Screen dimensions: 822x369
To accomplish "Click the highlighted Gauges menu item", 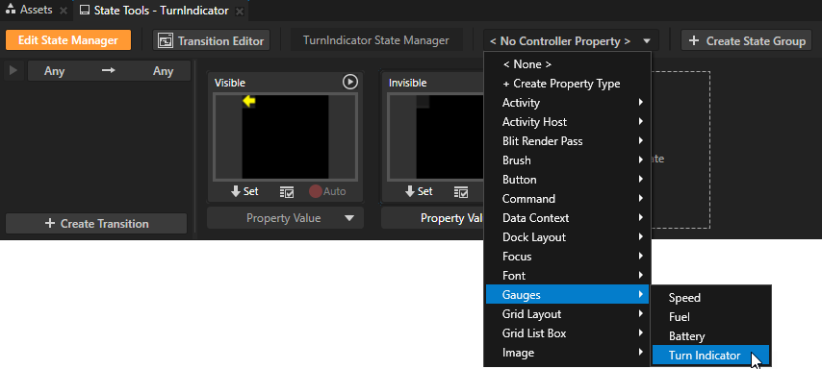I will 567,295.
